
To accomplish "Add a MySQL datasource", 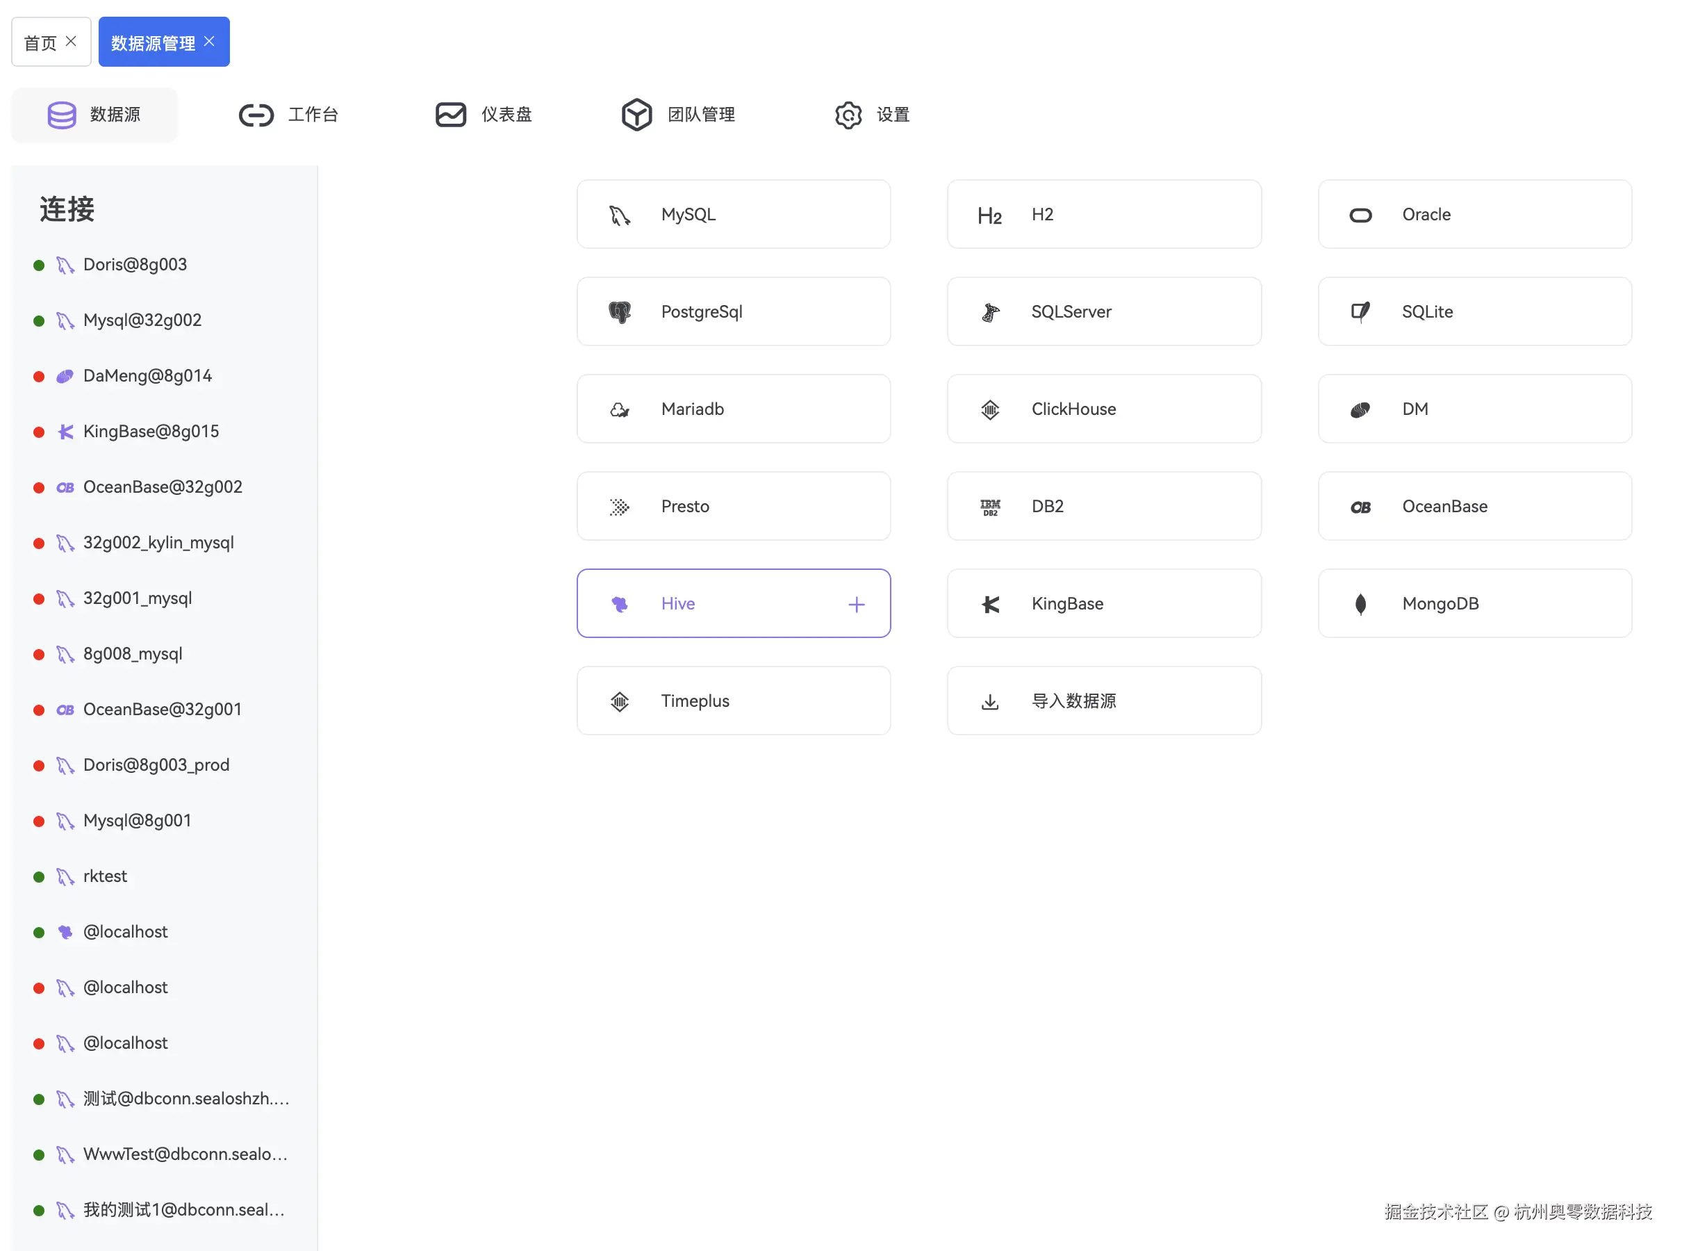I will tap(734, 215).
